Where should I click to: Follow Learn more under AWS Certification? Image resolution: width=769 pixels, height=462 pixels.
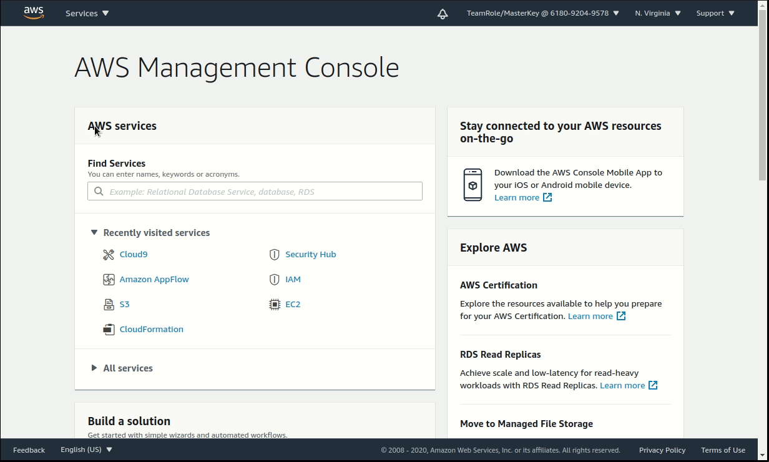click(x=590, y=316)
